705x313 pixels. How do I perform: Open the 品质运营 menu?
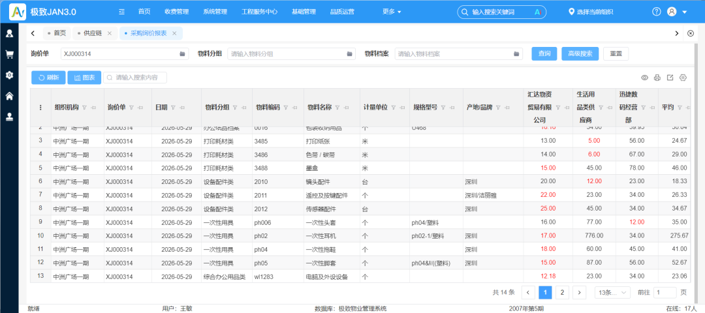[x=342, y=12]
